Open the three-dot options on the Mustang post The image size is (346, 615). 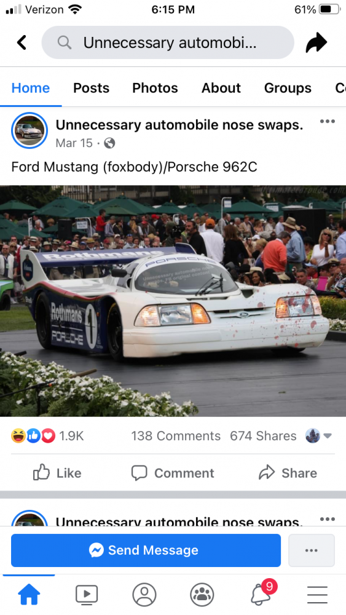[x=327, y=121]
